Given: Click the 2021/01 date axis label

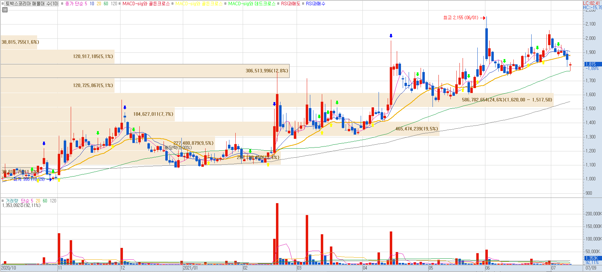Looking at the screenshot, I should (191, 268).
